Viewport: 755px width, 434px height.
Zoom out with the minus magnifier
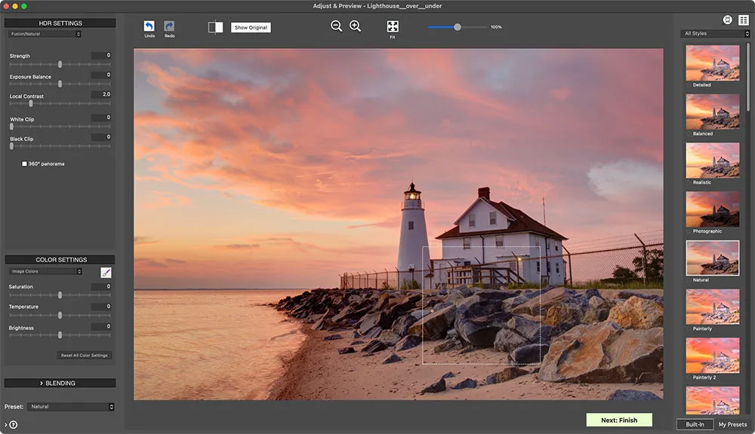[336, 26]
